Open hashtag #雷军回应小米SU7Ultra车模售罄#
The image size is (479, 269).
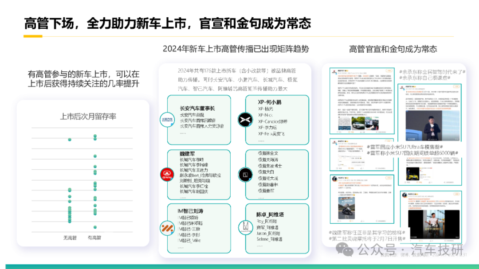405,147
